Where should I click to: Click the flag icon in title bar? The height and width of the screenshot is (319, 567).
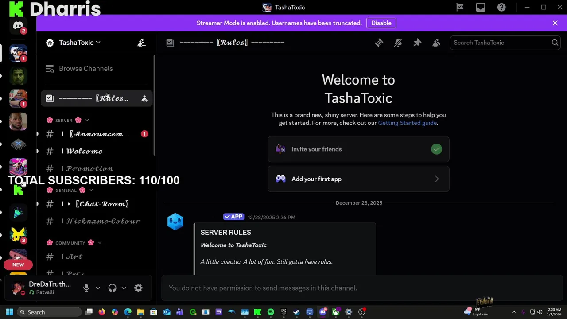tap(460, 7)
